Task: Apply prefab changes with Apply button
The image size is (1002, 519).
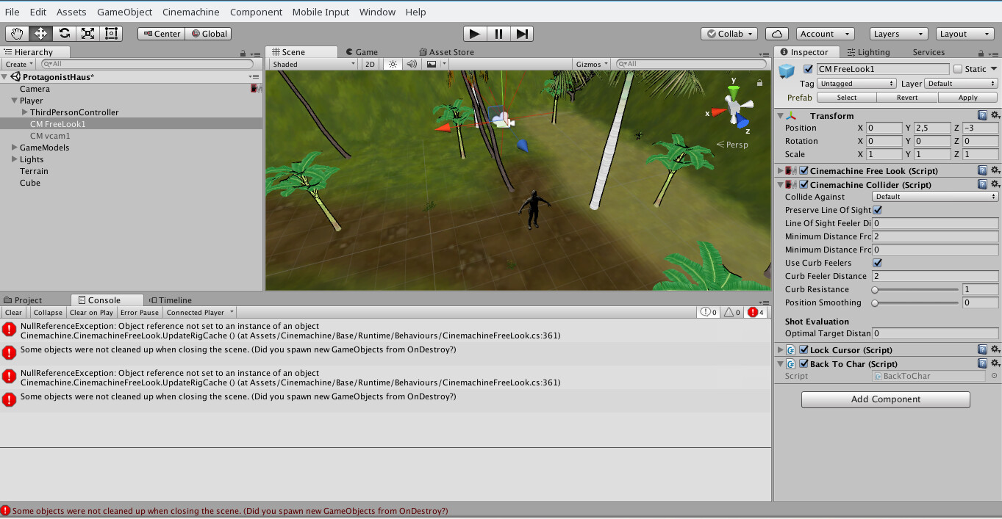Action: click(967, 97)
